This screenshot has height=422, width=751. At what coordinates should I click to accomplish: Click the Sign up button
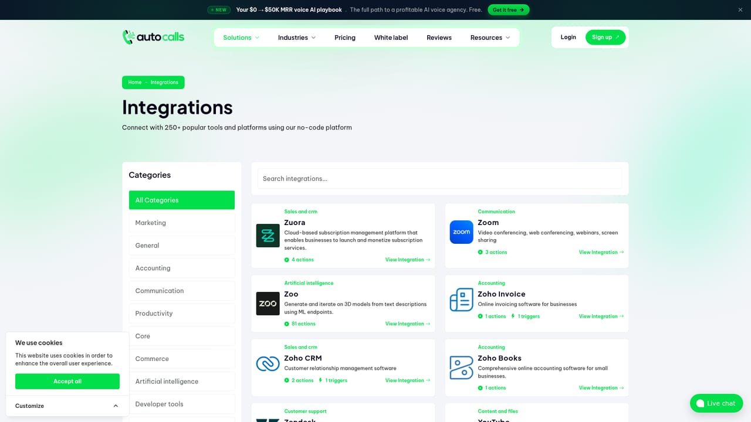click(605, 37)
